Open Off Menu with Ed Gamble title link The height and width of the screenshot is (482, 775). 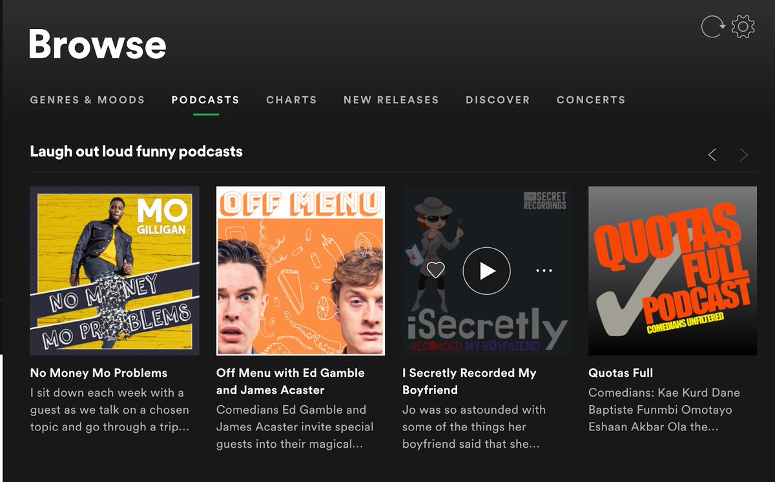coord(291,381)
